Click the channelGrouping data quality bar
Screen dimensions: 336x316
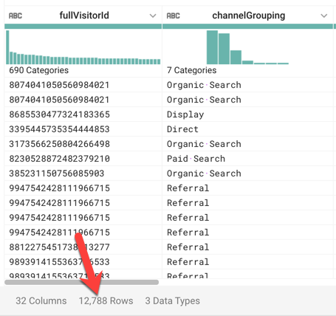[247, 27]
